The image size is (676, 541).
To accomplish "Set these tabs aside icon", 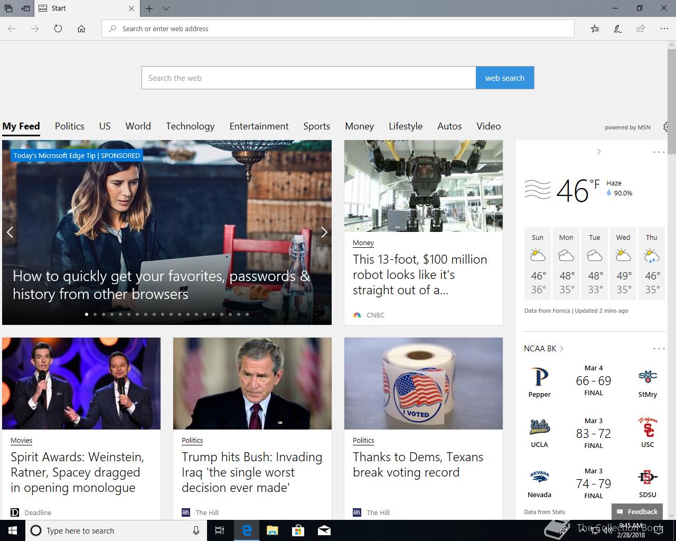I will pos(25,8).
